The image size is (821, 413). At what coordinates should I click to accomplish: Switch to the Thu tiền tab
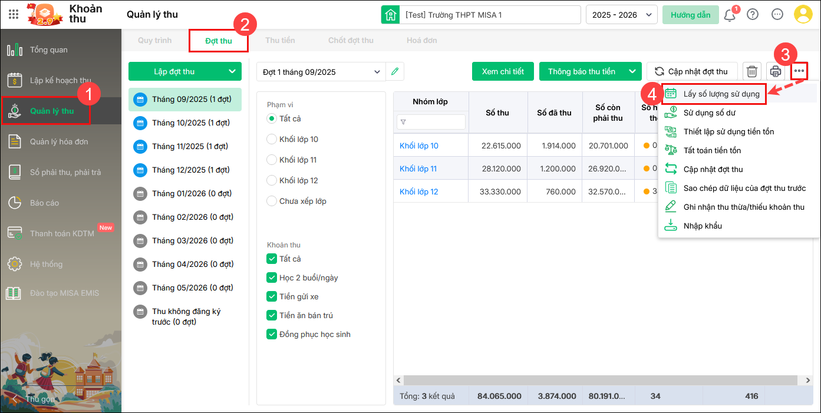280,41
